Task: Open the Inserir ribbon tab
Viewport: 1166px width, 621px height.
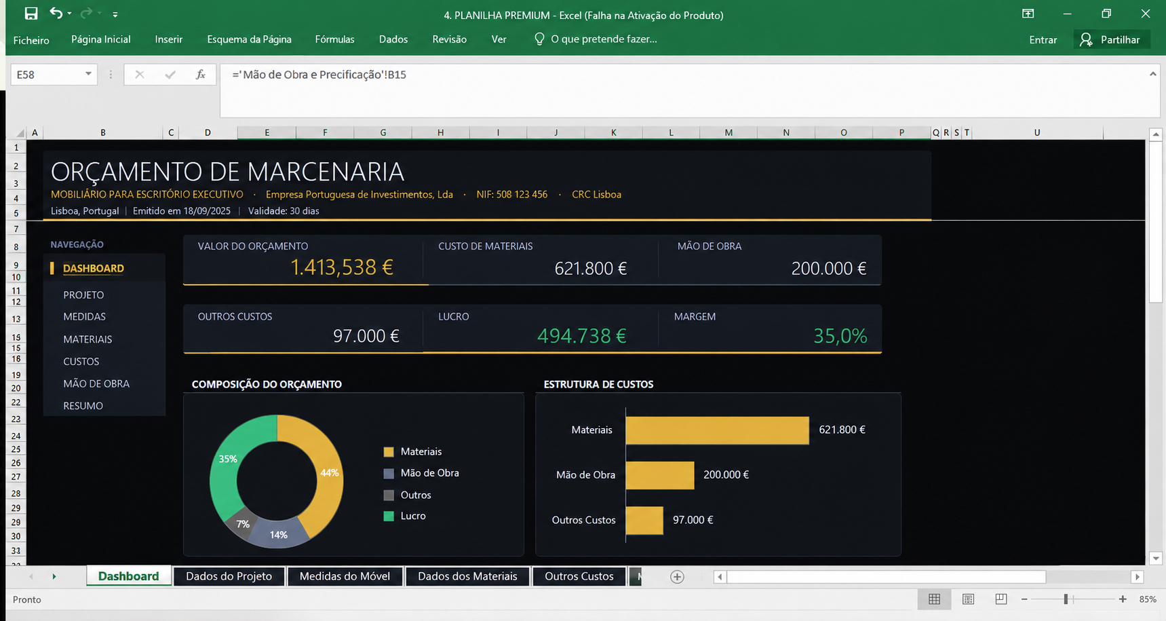Action: (168, 39)
